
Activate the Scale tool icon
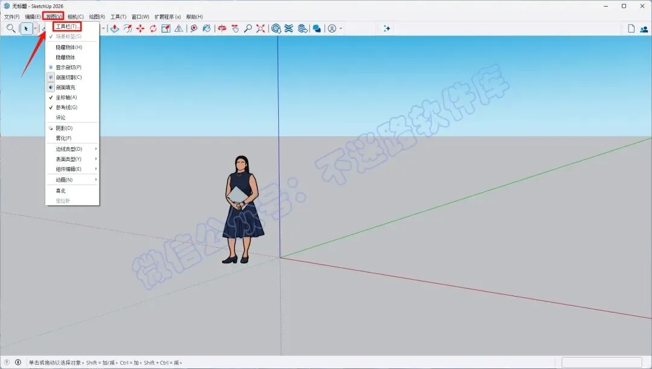(x=166, y=28)
